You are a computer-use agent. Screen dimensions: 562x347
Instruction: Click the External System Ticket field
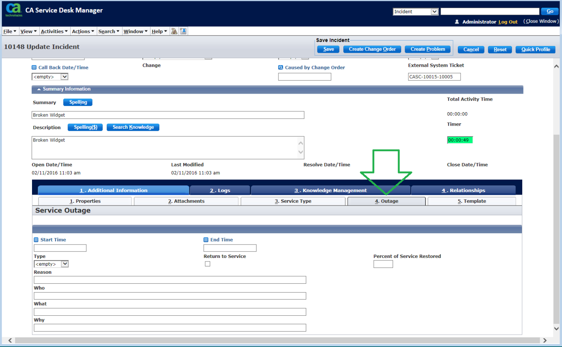[x=434, y=77]
